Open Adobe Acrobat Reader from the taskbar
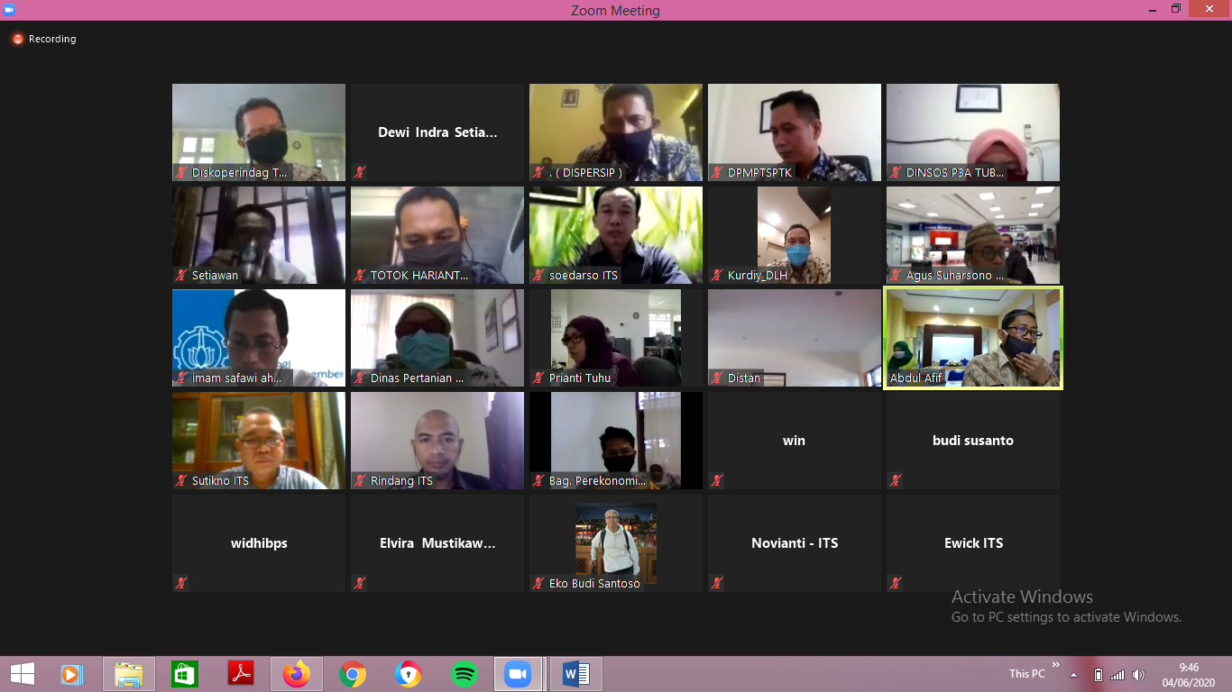This screenshot has height=692, width=1232. tap(241, 673)
